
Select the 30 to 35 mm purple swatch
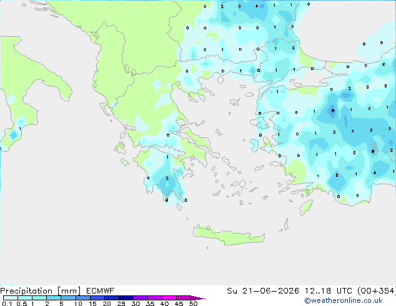141,298
